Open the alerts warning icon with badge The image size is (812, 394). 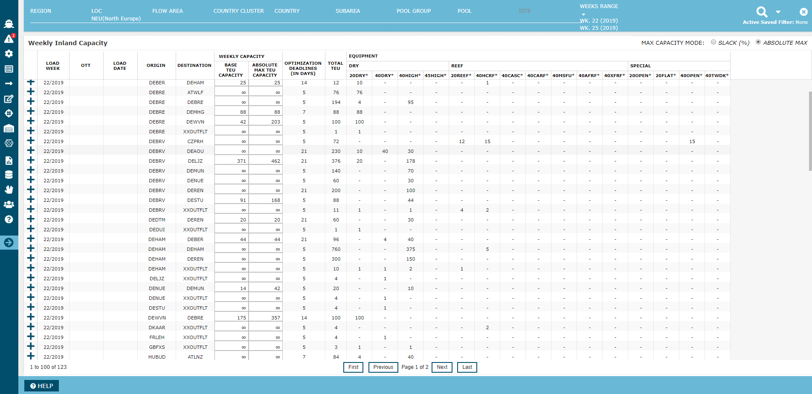[x=9, y=39]
